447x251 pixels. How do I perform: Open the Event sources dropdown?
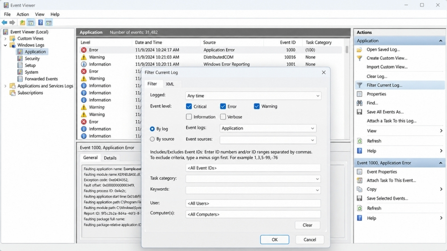268,140
